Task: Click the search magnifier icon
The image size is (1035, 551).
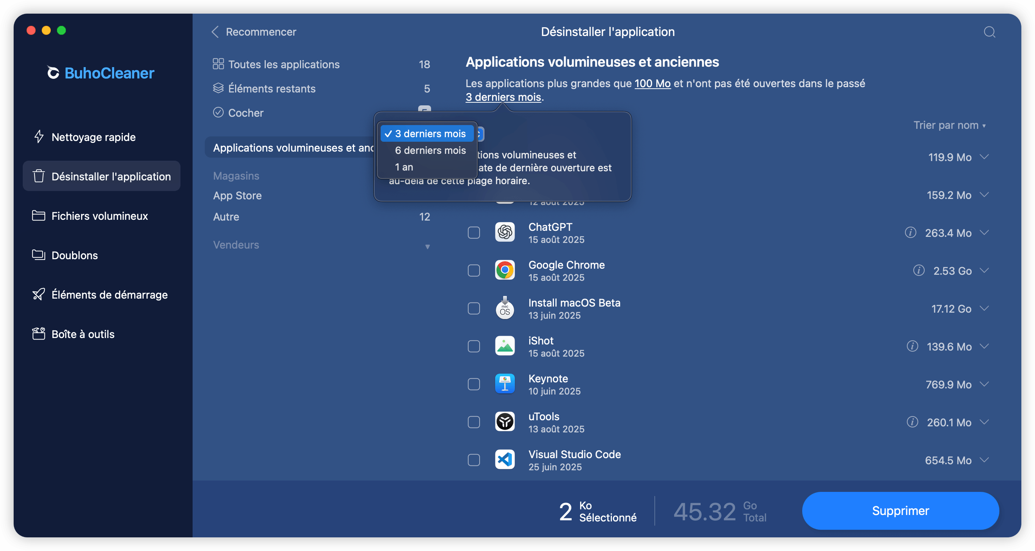Action: pyautogui.click(x=989, y=32)
